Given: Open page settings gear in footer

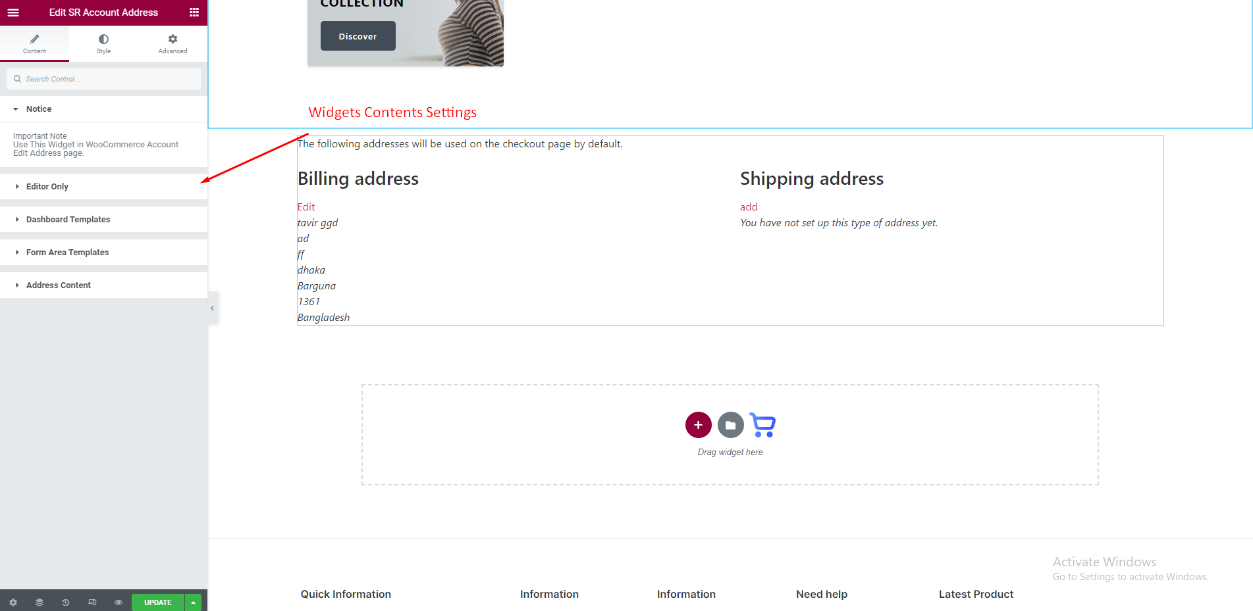Looking at the screenshot, I should pos(13,602).
